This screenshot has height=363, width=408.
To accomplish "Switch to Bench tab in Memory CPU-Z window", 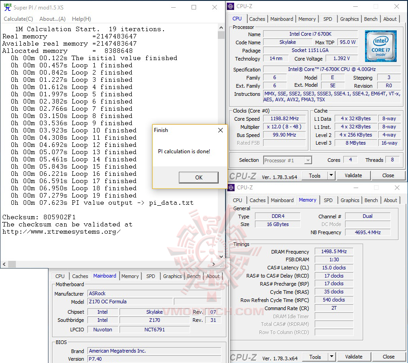I will click(x=371, y=200).
